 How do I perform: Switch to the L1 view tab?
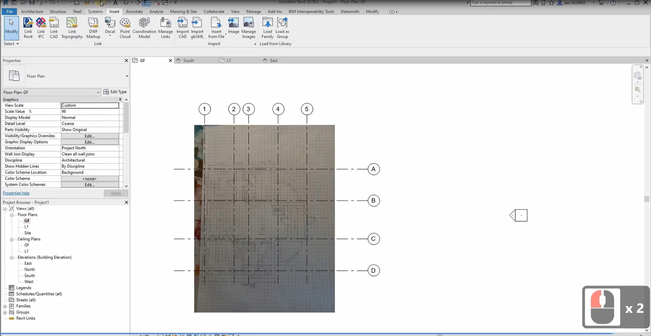pos(229,60)
